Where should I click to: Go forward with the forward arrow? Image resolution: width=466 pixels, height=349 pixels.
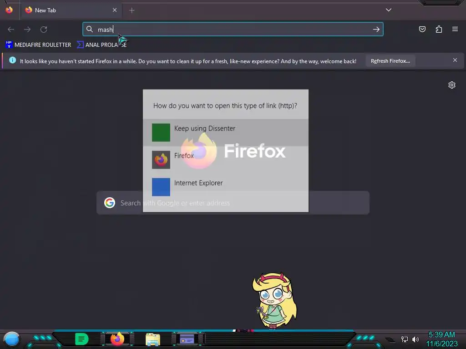(x=27, y=30)
